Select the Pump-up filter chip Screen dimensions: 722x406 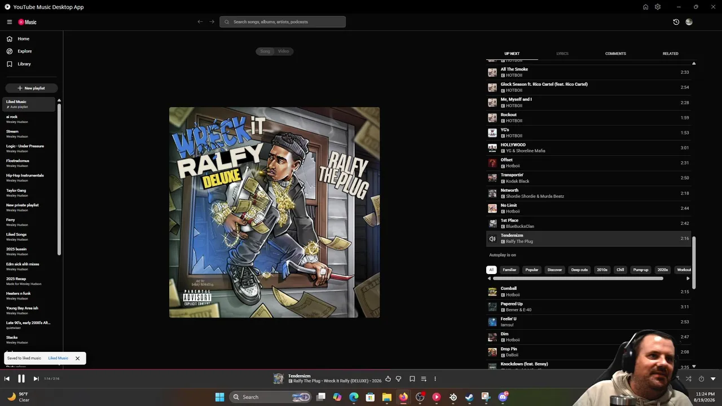point(641,270)
